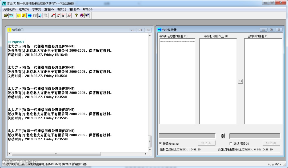Click the A with red circle icon
The height and width of the screenshot is (168, 288).
(69, 15)
